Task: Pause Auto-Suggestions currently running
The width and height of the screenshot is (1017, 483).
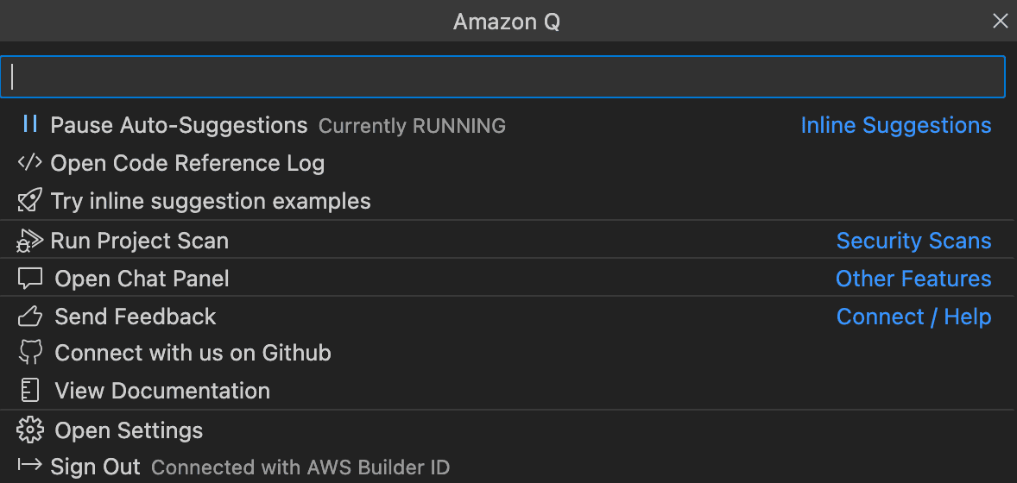Action: [x=179, y=125]
